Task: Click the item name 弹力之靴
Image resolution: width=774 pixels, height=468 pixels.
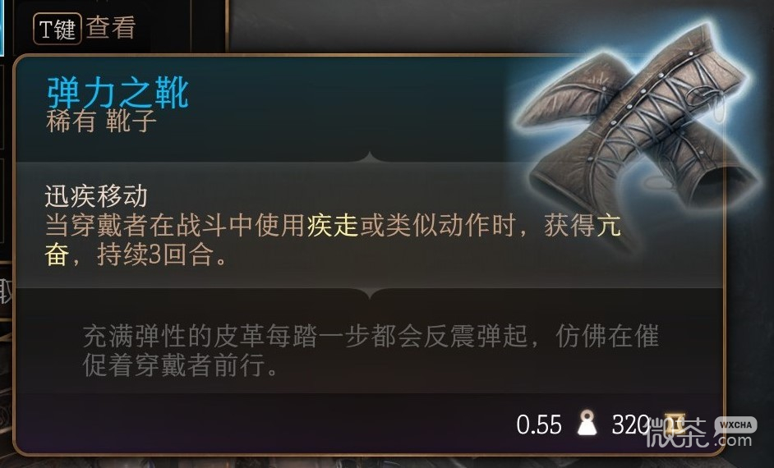Action: click(118, 93)
